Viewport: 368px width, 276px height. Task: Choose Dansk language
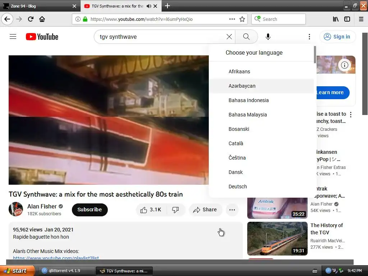pos(262,172)
